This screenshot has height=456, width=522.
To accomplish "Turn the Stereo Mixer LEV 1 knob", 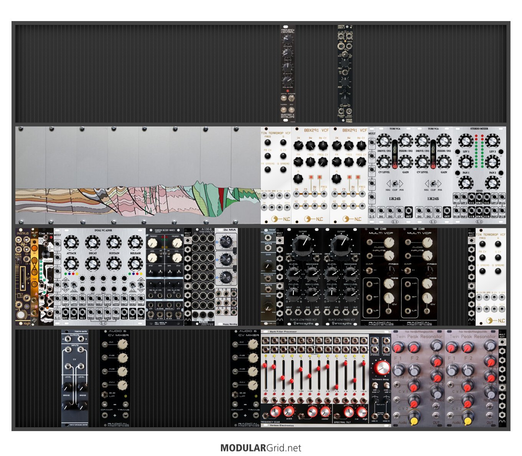I will (466, 141).
